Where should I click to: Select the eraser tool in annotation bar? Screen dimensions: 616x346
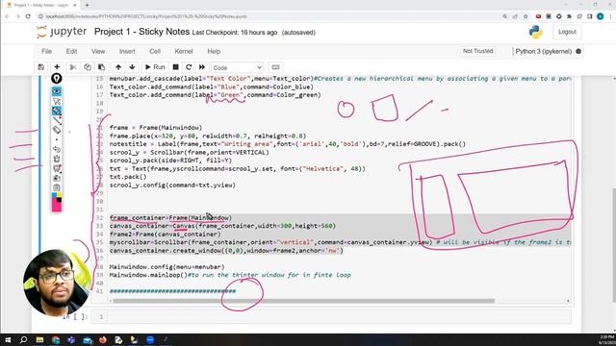pyautogui.click(x=57, y=130)
